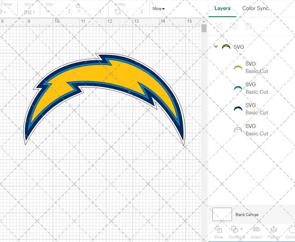The width and height of the screenshot is (295, 242).
Task: Click the height size input field
Action: tap(90, 11)
